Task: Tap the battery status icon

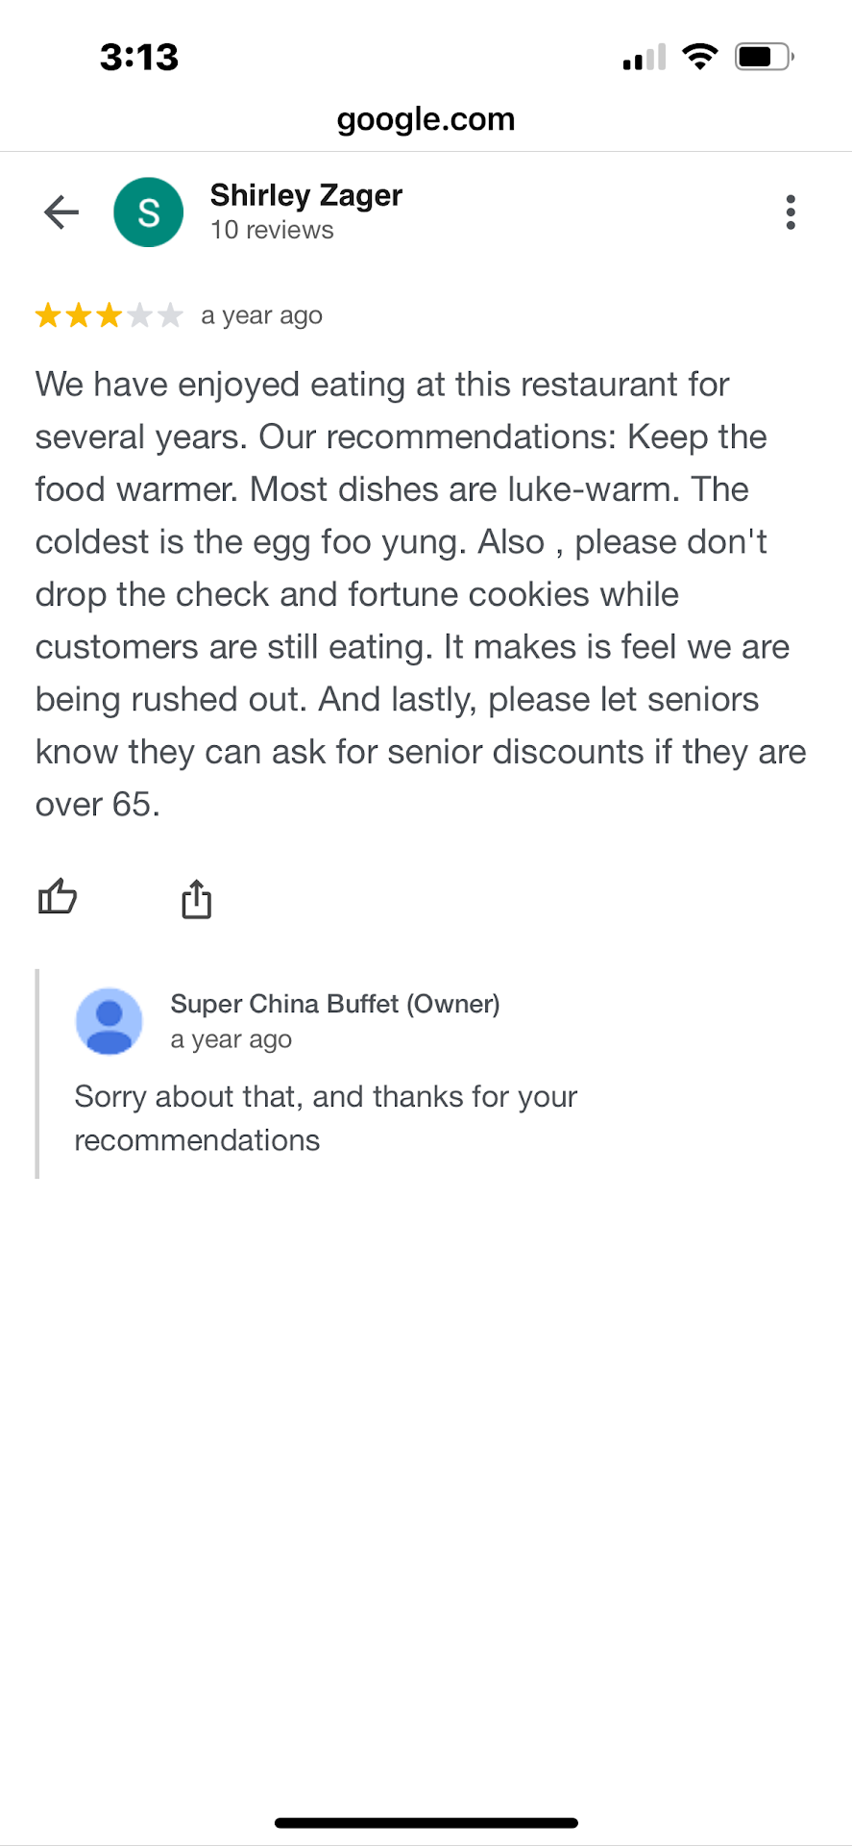Action: point(764,57)
